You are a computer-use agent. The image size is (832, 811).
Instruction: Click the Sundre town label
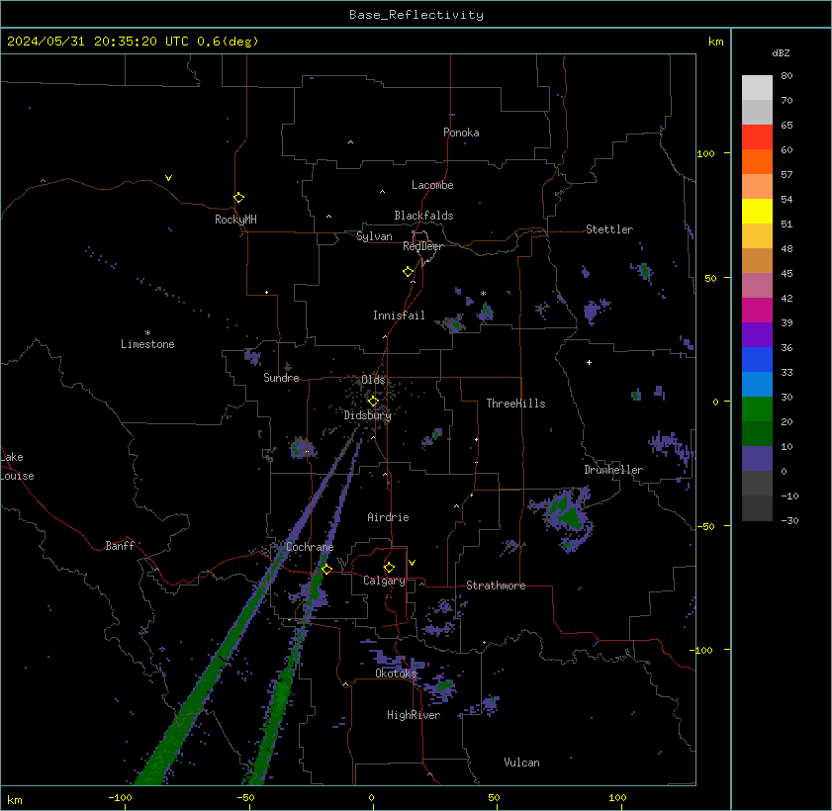click(281, 378)
